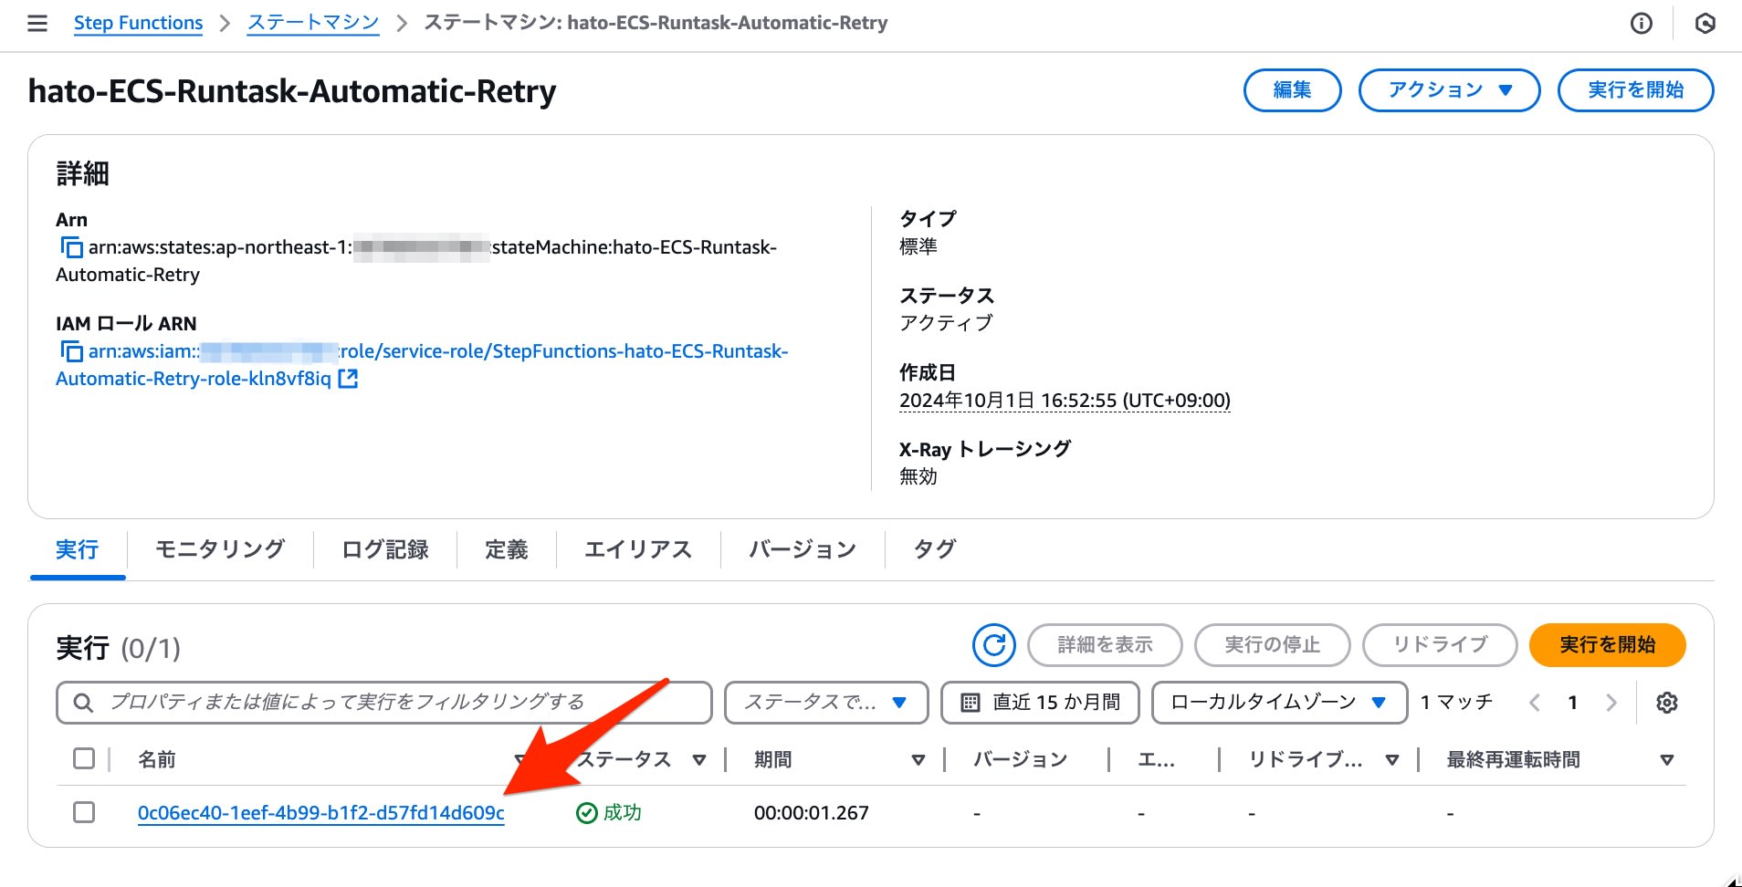This screenshot has width=1742, height=887.
Task: Copy the state machine Arn
Action: pos(71,247)
